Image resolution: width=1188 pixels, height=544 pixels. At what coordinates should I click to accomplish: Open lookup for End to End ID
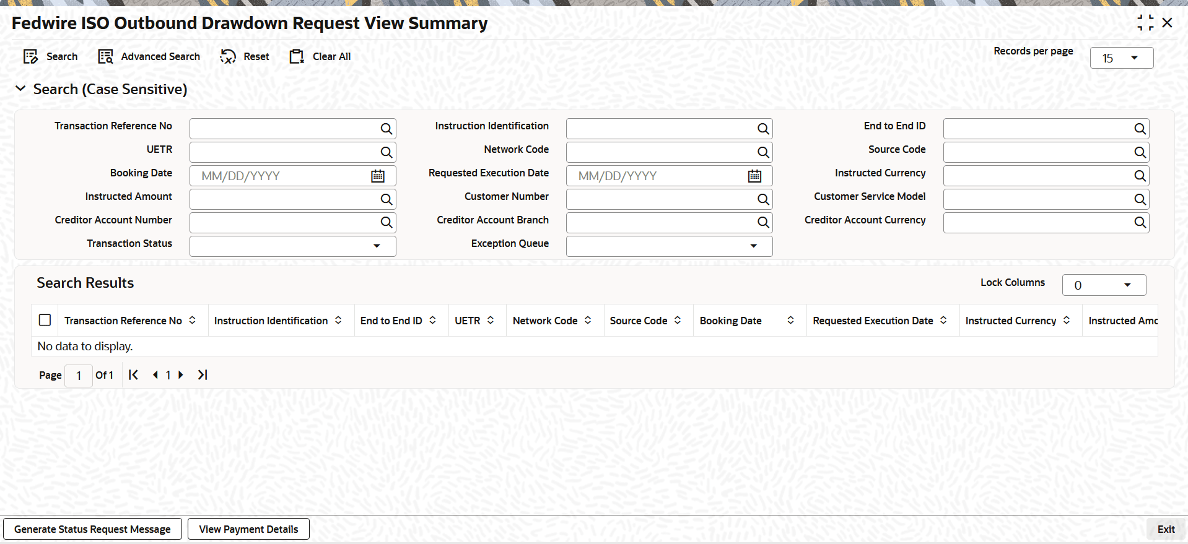click(x=1140, y=129)
